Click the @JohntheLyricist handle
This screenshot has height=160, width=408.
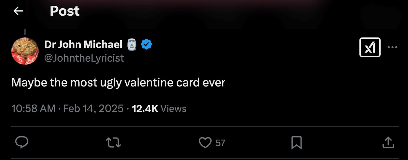tap(84, 58)
